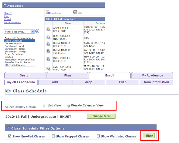Open the term information sub-tab
Image resolution: width=179 pixels, height=143 pixels.
coord(156,82)
